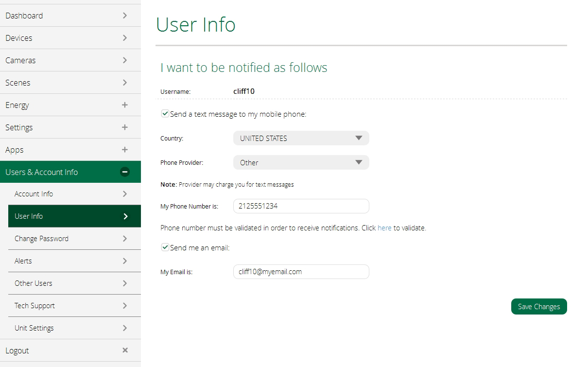Click the chevron icon next to Scenes
Viewport: 571px width, 367px height.
(125, 83)
